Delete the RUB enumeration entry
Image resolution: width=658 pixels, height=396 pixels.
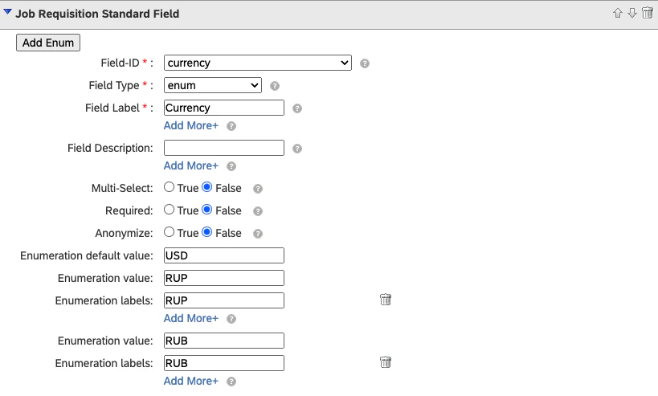(x=386, y=362)
